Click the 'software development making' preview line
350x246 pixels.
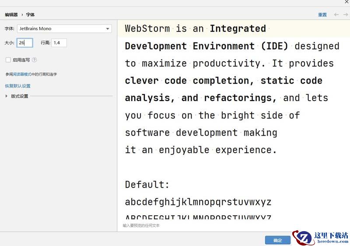click(x=201, y=133)
